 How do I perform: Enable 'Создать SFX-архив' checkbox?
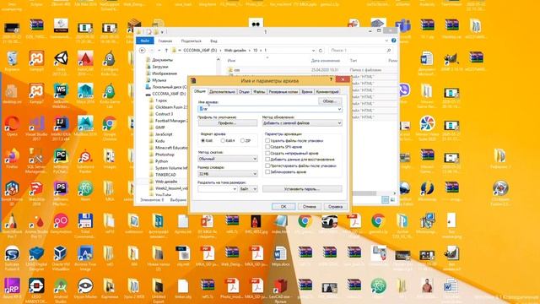click(267, 147)
